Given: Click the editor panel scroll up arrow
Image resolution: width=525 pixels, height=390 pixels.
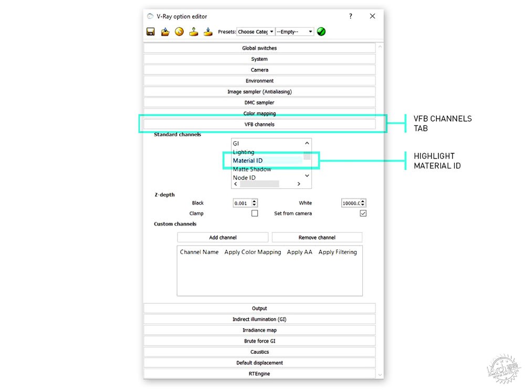Looking at the screenshot, I should (x=380, y=47).
